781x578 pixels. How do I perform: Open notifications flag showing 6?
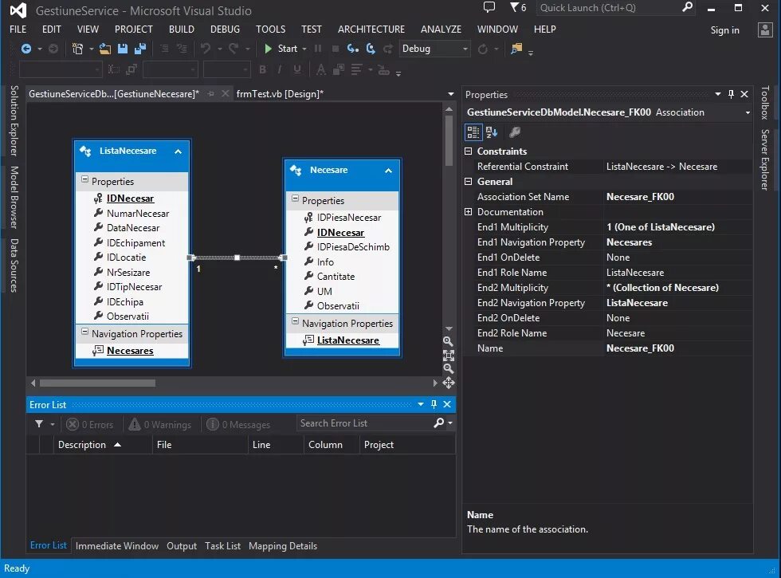pos(518,7)
